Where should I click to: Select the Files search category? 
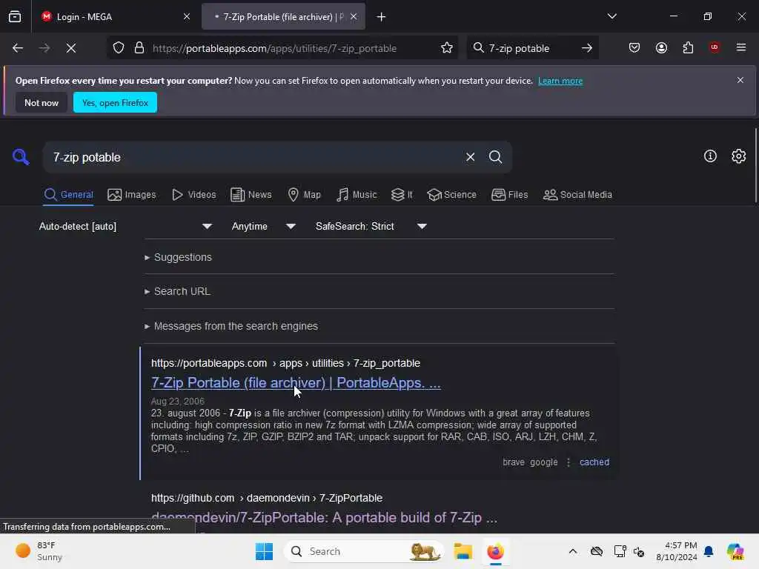click(509, 195)
